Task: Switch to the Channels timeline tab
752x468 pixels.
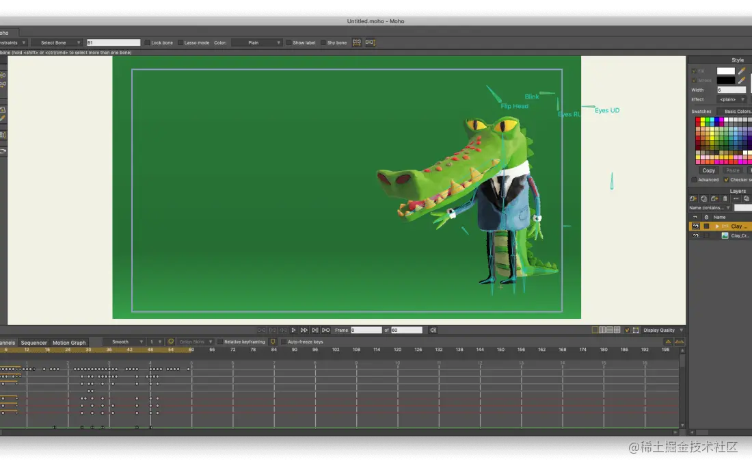Action: click(8, 343)
